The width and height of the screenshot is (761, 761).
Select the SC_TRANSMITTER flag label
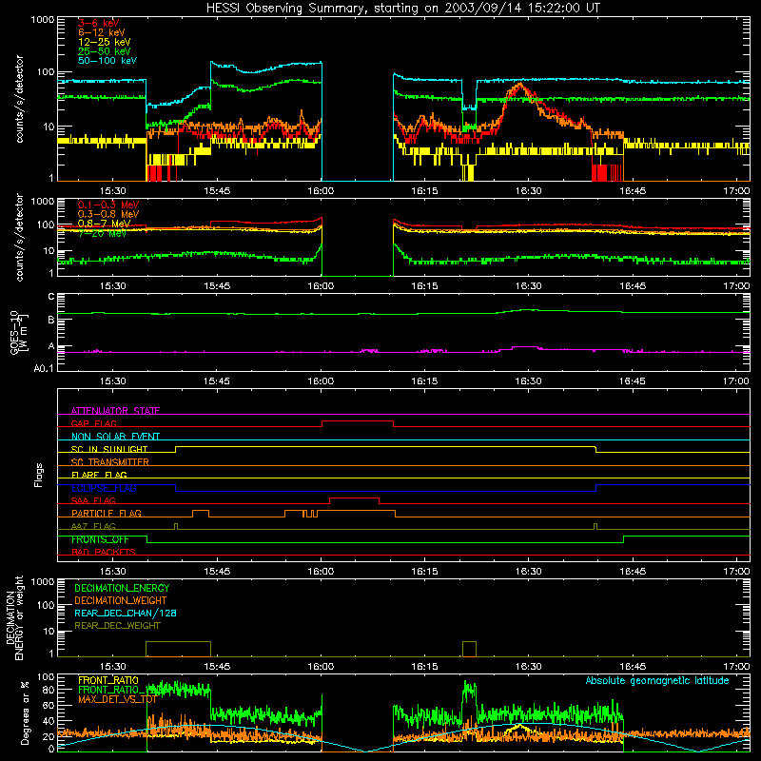point(109,462)
